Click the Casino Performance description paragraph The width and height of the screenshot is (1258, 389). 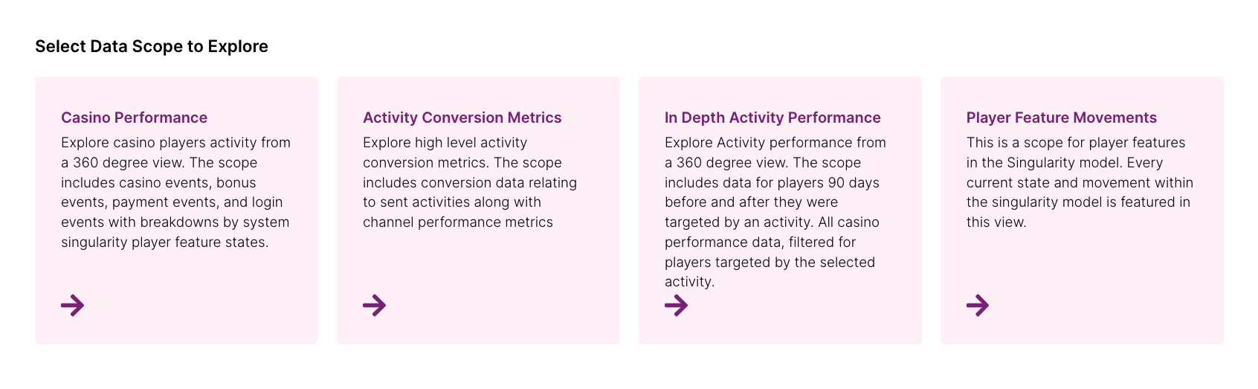(176, 192)
